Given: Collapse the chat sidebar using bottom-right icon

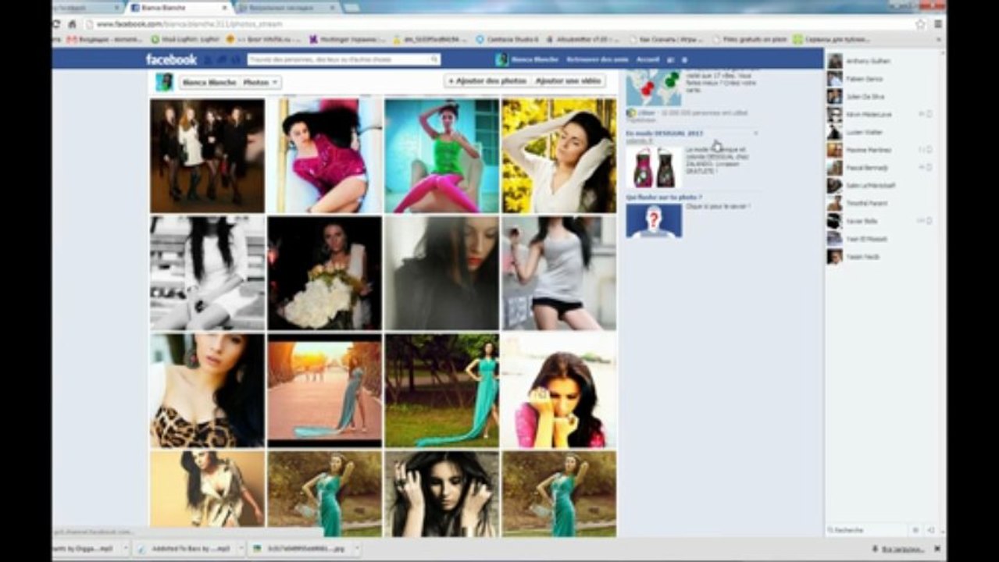Looking at the screenshot, I should pyautogui.click(x=931, y=530).
